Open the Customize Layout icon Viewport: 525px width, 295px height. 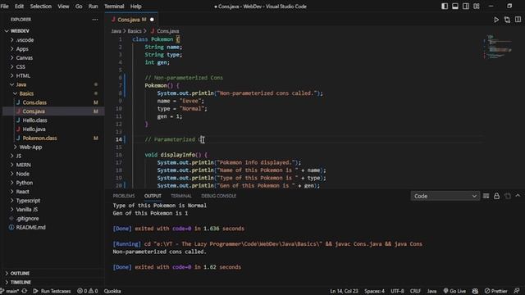[477, 6]
